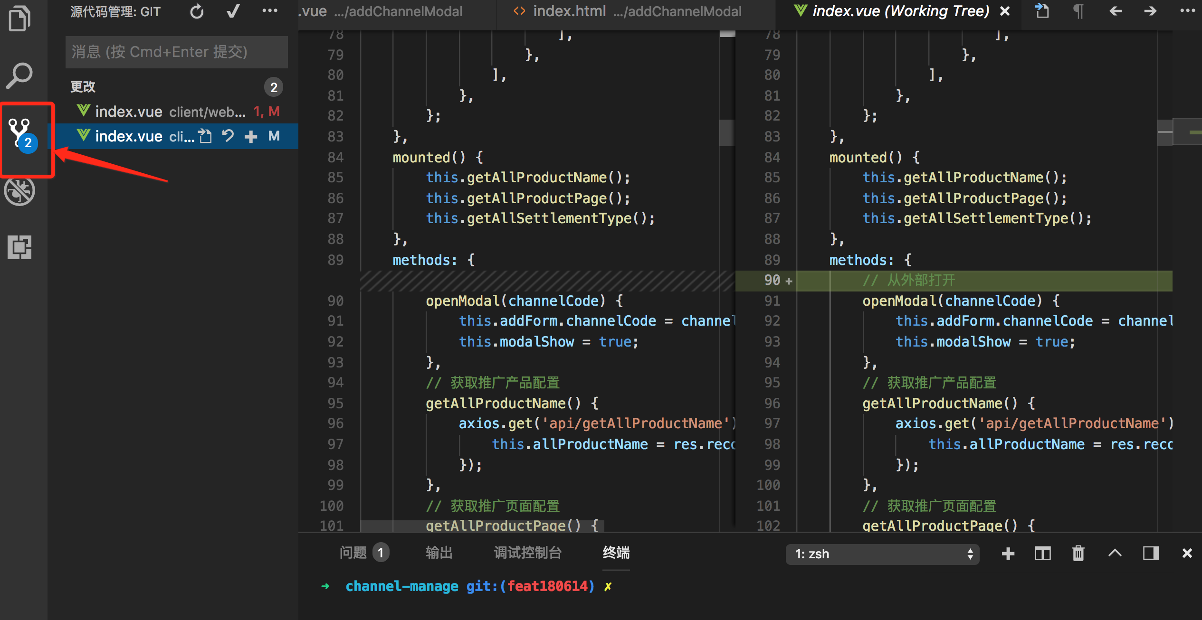Toggle whitespace paragraph icon in diff editor
The height and width of the screenshot is (620, 1202).
click(x=1078, y=11)
